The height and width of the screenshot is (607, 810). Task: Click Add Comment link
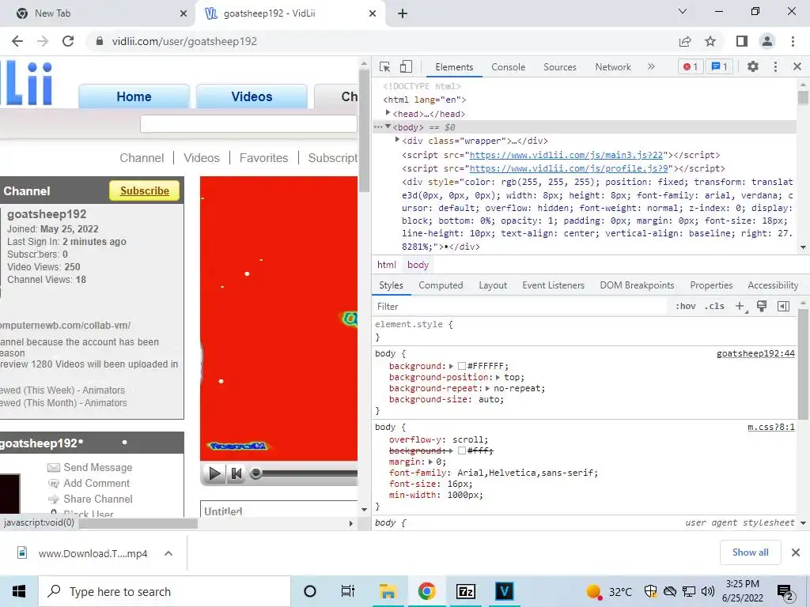[96, 483]
